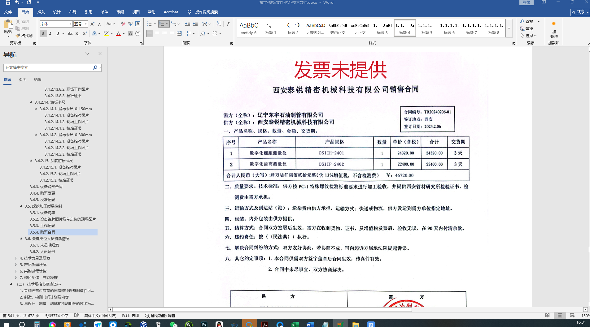Apply the 标题 1 style

click(271, 28)
